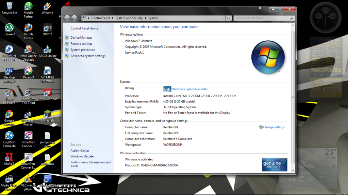Screen dimensions: 348x195
Task: Launch Minecraft desktop icon
Action: (x=47, y=116)
